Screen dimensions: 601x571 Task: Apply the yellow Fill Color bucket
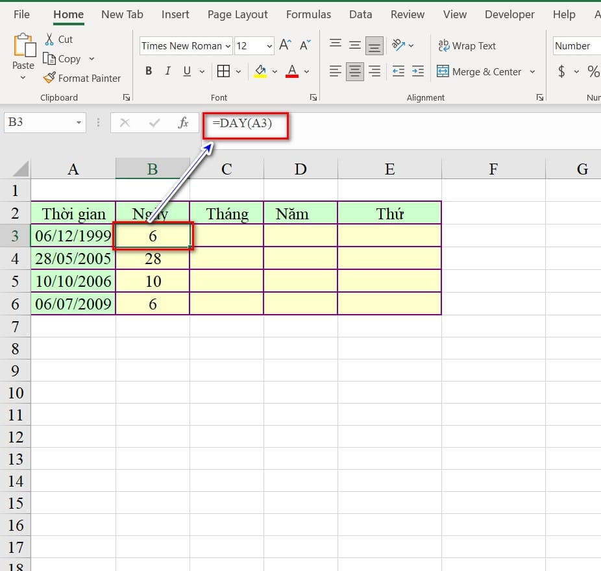click(x=260, y=71)
